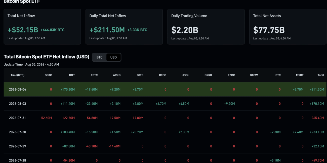Click the Total column header
327x163 pixels.
(321, 75)
